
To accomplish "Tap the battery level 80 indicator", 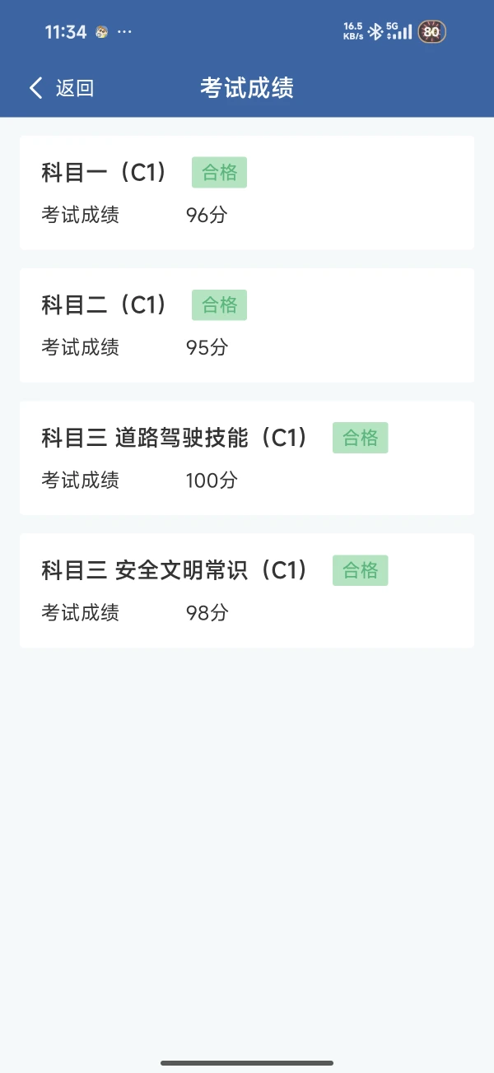I will pyautogui.click(x=432, y=32).
